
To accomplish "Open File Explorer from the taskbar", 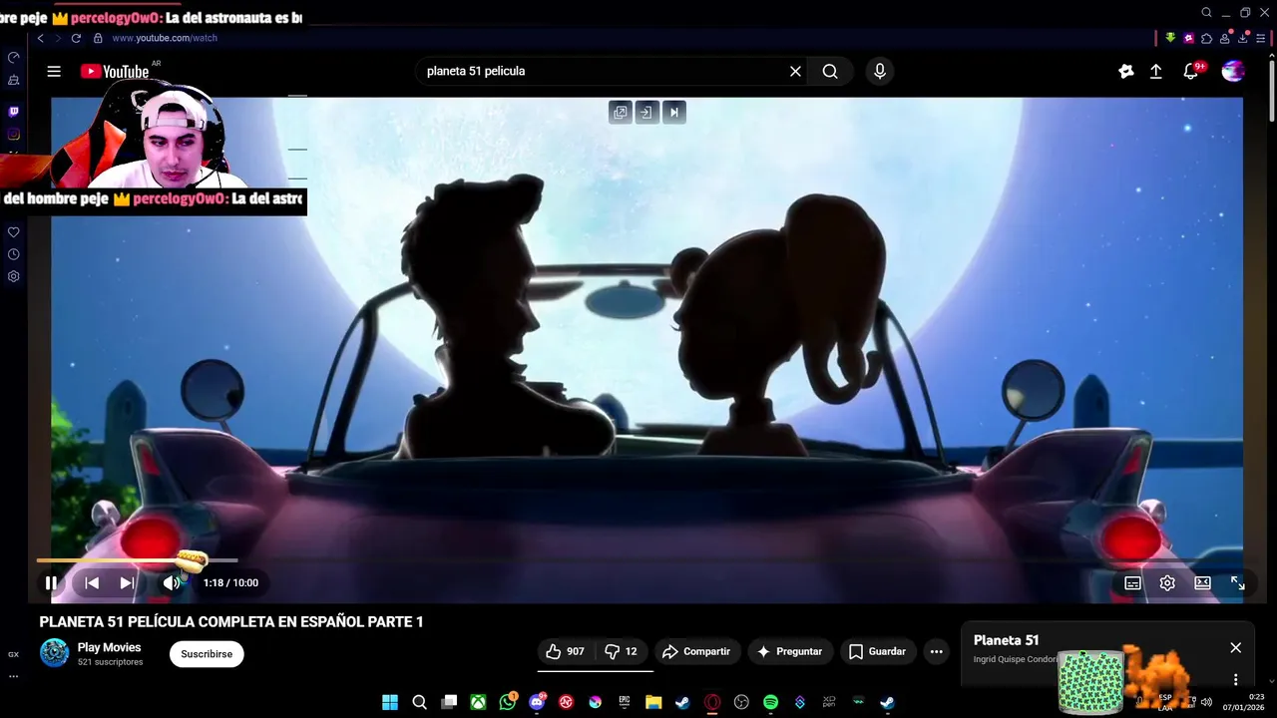I will coord(653,702).
